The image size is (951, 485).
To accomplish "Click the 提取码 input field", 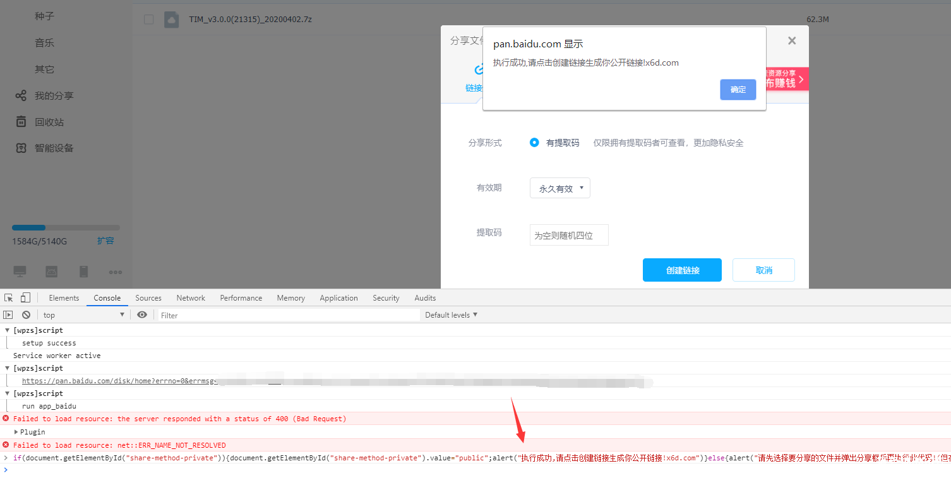I will [569, 236].
